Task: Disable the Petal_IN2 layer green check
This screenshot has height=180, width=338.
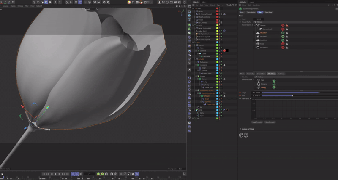Action: (x=283, y=37)
